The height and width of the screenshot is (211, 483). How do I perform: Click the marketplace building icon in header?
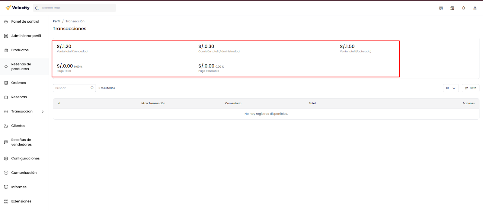[x=452, y=8]
